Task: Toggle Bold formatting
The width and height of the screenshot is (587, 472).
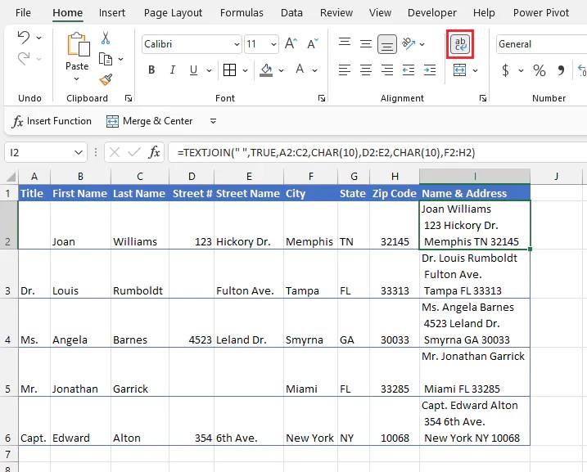Action: 151,70
